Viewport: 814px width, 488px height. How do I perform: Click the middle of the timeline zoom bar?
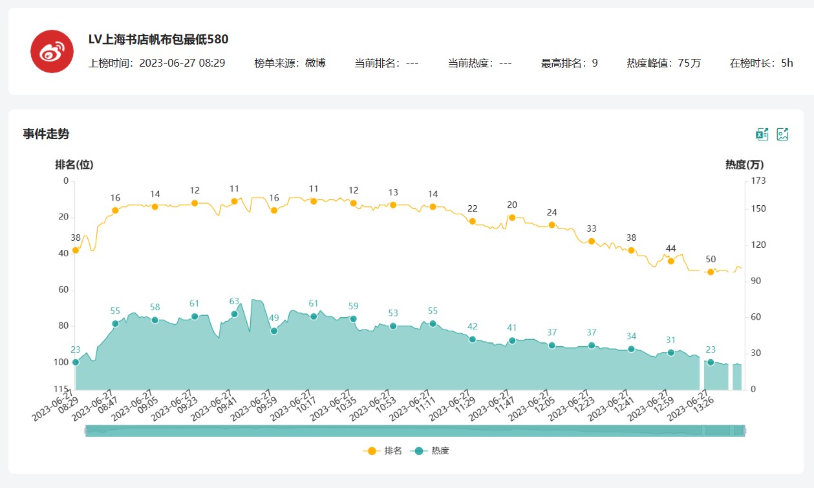[x=415, y=430]
